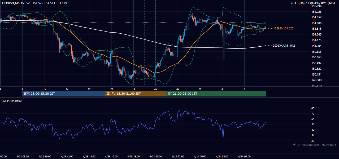This screenshot has height=159, width=339.
Task: Click the 2013-04-23 のGBP/JPY (M5) title
Action: point(313,3)
